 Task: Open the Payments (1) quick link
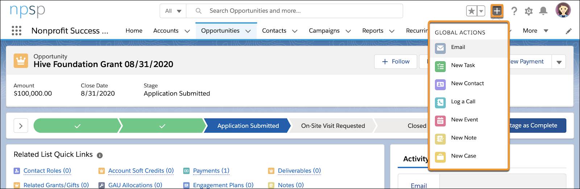coord(211,171)
